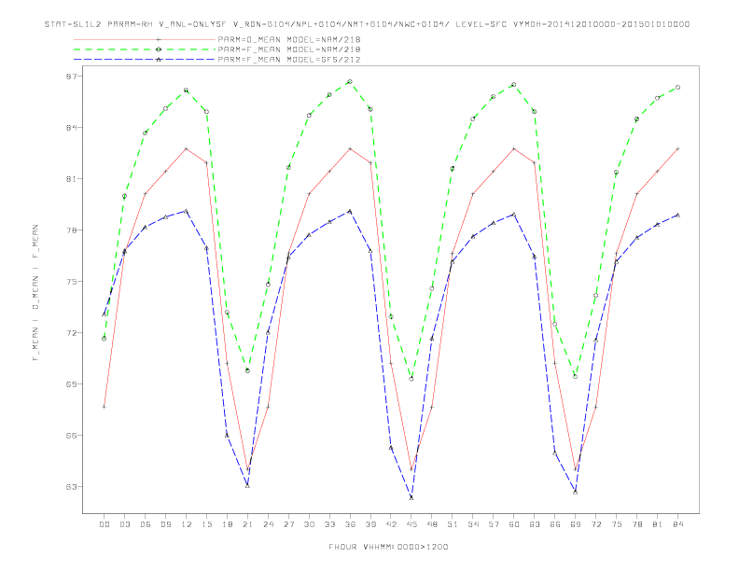This screenshot has width=739, height=571.
Task: Click x-axis forecast hour label 60
Action: (514, 524)
